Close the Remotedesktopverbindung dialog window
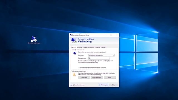This screenshot has width=178, height=100. click(x=116, y=35)
